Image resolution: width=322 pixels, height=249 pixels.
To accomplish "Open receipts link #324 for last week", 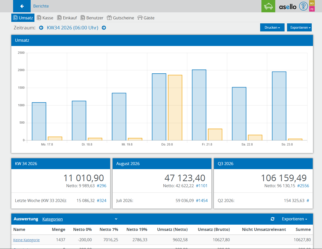I will pos(102,201).
